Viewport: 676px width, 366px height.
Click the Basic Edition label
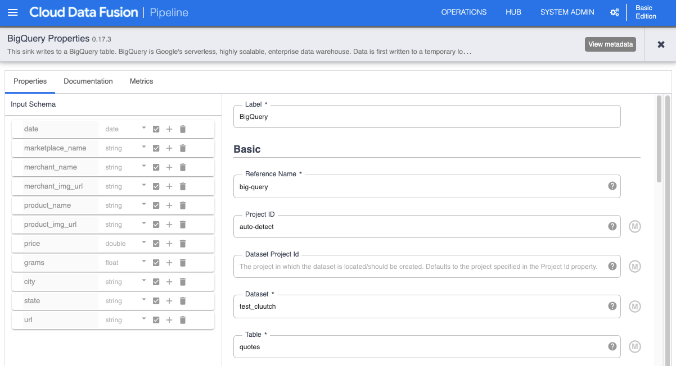pyautogui.click(x=646, y=12)
